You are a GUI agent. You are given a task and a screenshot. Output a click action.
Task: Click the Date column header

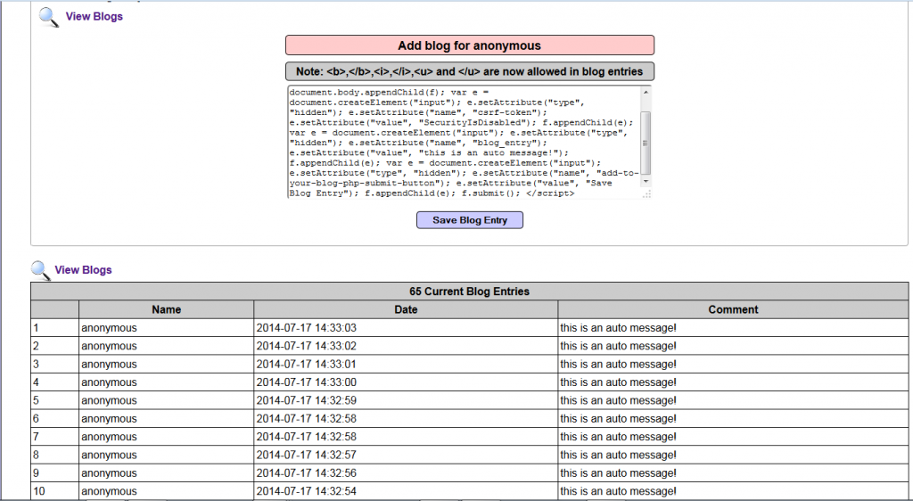(x=406, y=309)
